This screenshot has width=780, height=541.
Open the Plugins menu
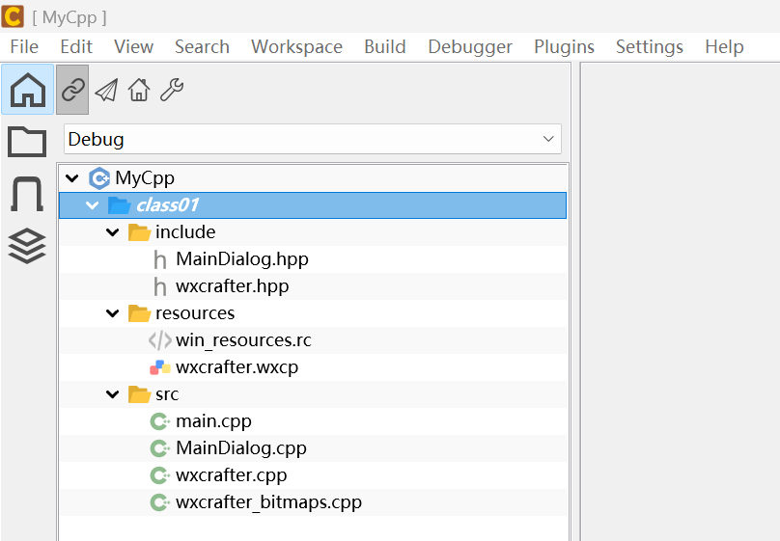(564, 46)
